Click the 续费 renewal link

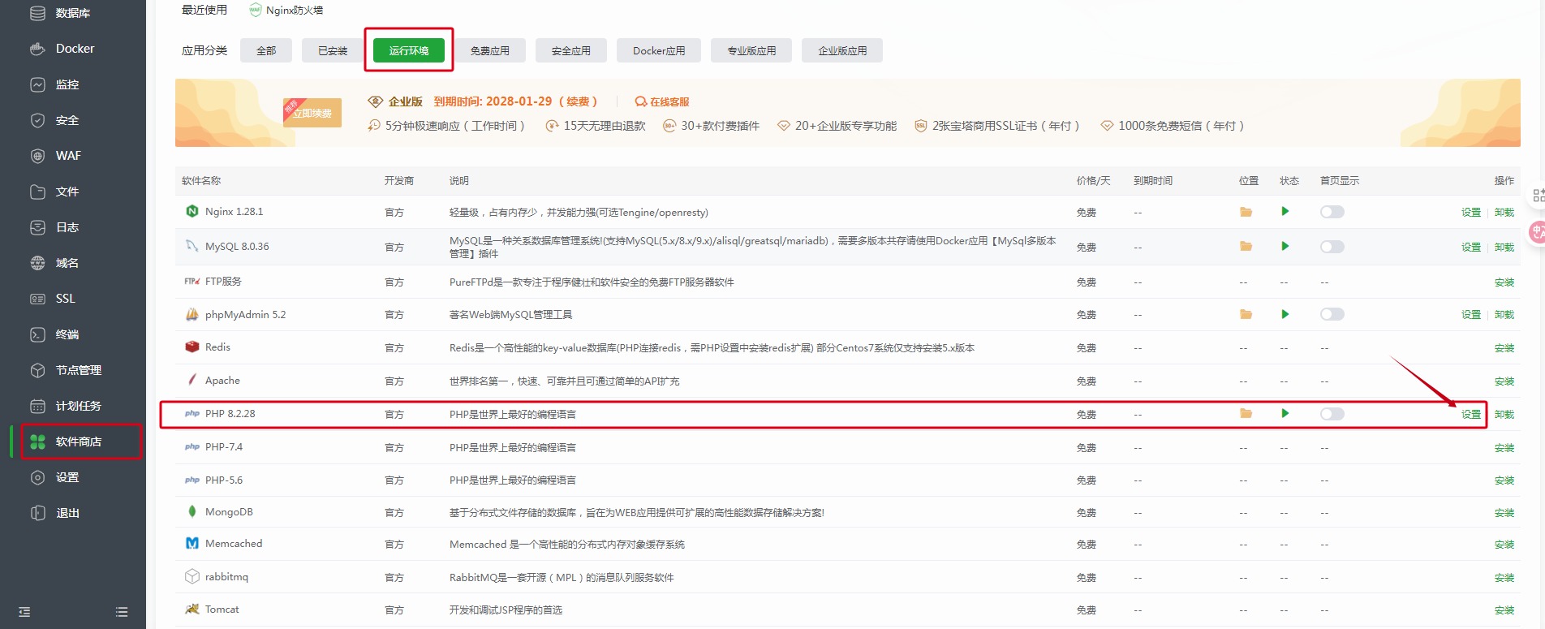tap(578, 101)
